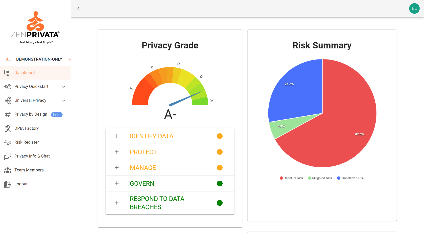Click the Logout door icon

tap(8, 184)
